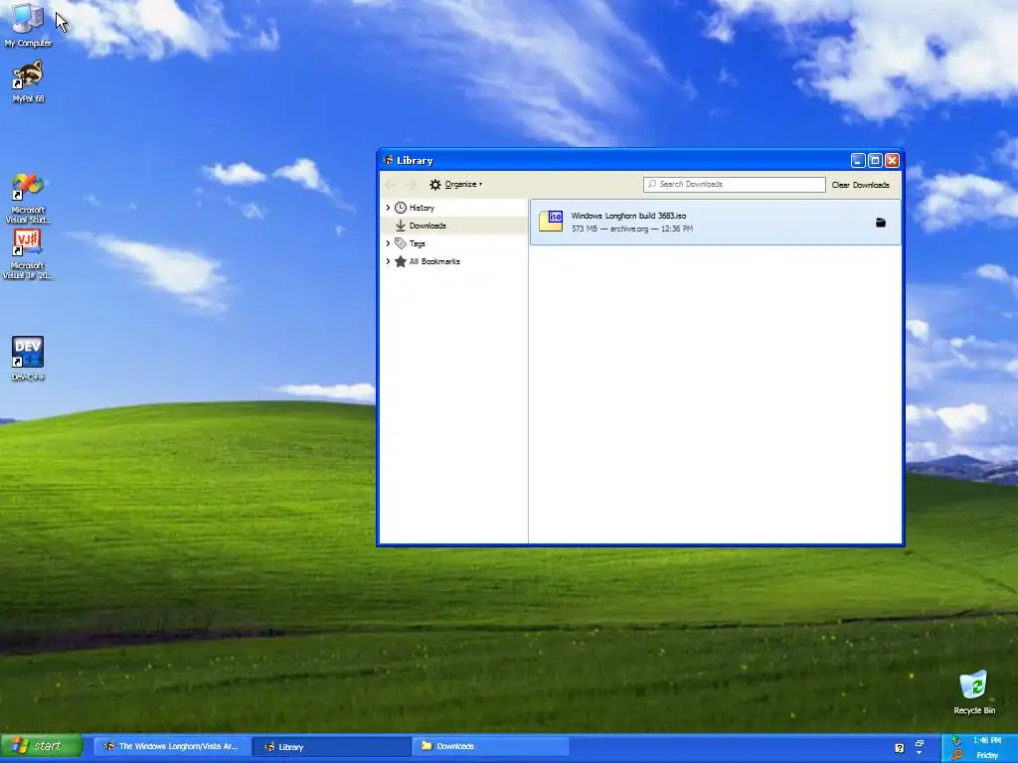Select Downloads in the Library sidebar

(427, 226)
